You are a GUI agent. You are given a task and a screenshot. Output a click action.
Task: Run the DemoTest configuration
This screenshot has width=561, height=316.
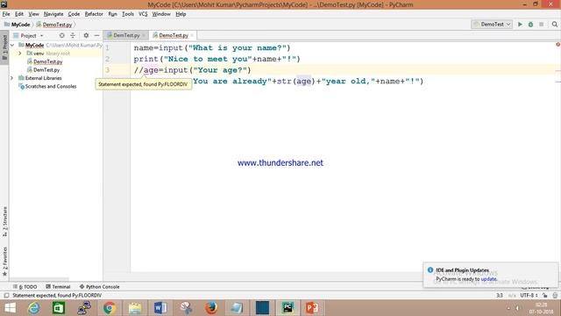point(520,25)
